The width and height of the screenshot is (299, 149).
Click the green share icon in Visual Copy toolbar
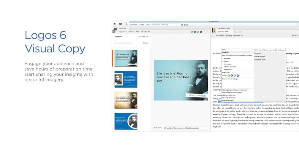192,32
